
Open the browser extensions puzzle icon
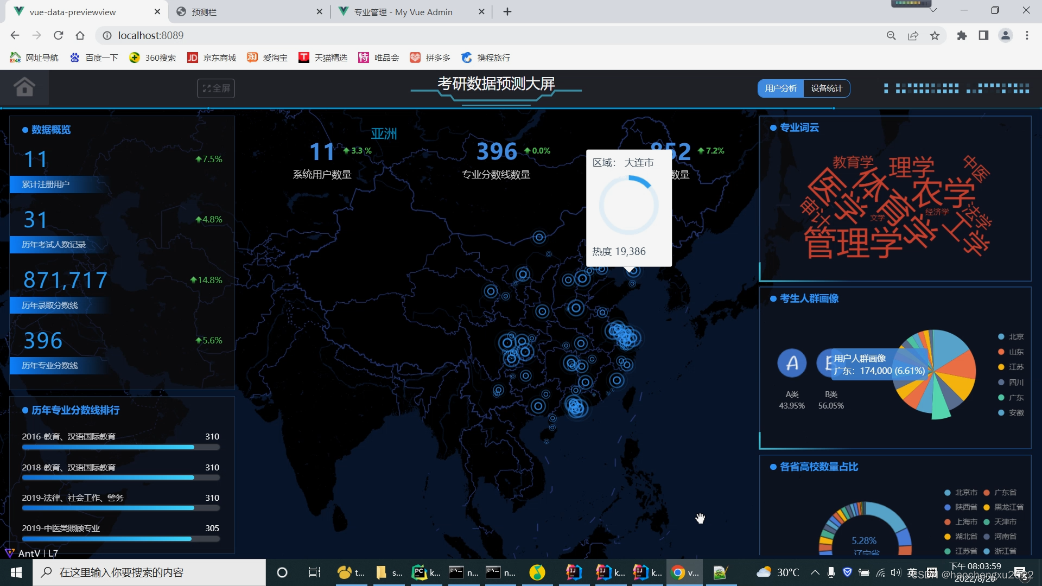click(x=962, y=35)
